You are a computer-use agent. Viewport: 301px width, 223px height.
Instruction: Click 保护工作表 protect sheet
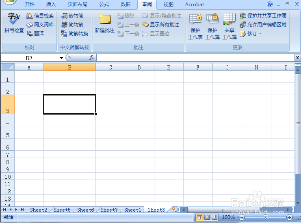point(195,26)
